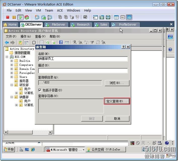Click the Internet Explorer quick launch icon
Image resolution: width=178 pixels, height=161 pixels.
33,149
